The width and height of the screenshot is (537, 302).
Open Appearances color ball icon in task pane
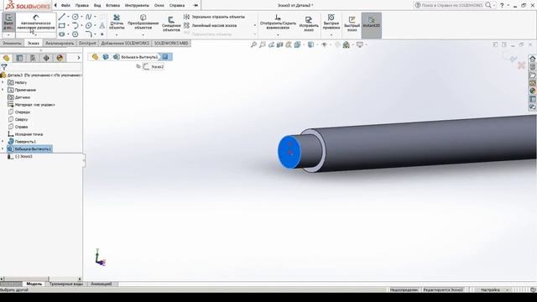point(533,91)
